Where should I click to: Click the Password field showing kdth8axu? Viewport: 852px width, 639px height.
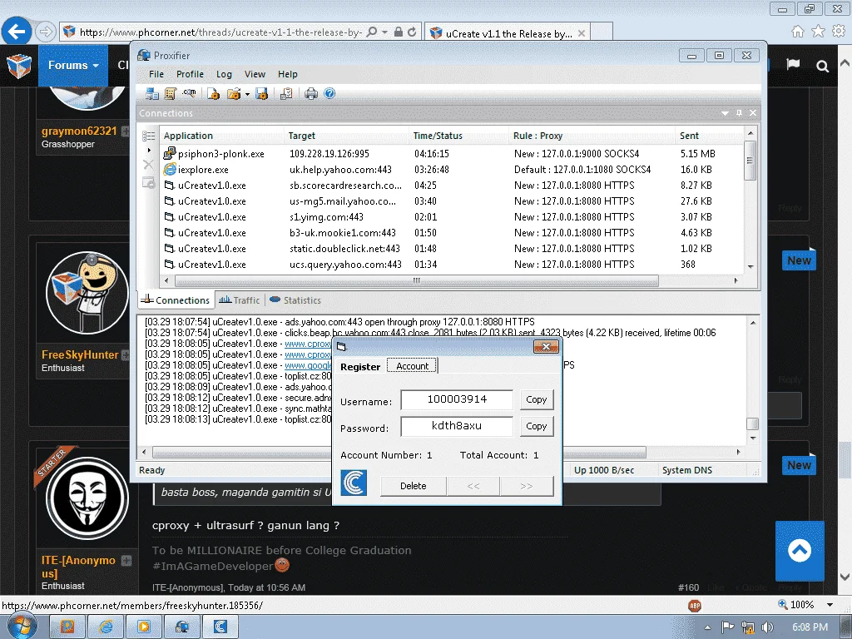[457, 426]
